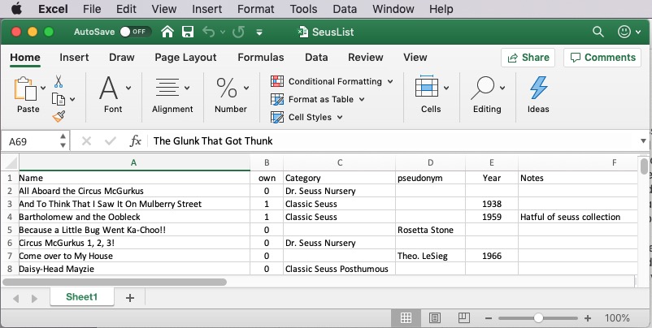This screenshot has height=328, width=652.
Task: Open the Tools menu
Action: [303, 9]
